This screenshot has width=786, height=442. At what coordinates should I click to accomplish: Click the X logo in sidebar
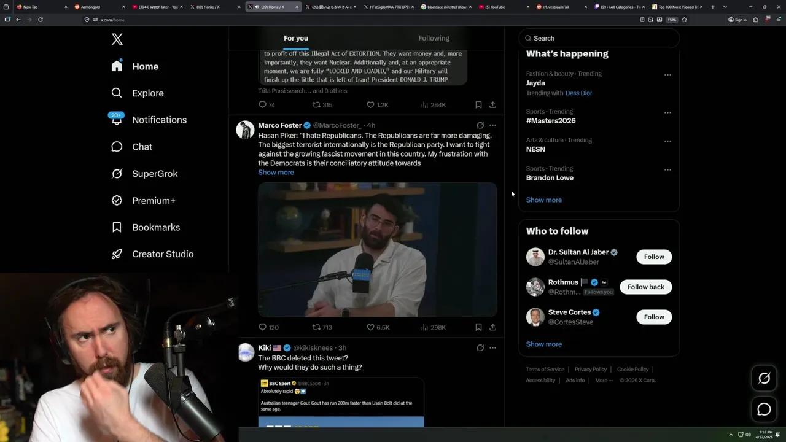117,39
